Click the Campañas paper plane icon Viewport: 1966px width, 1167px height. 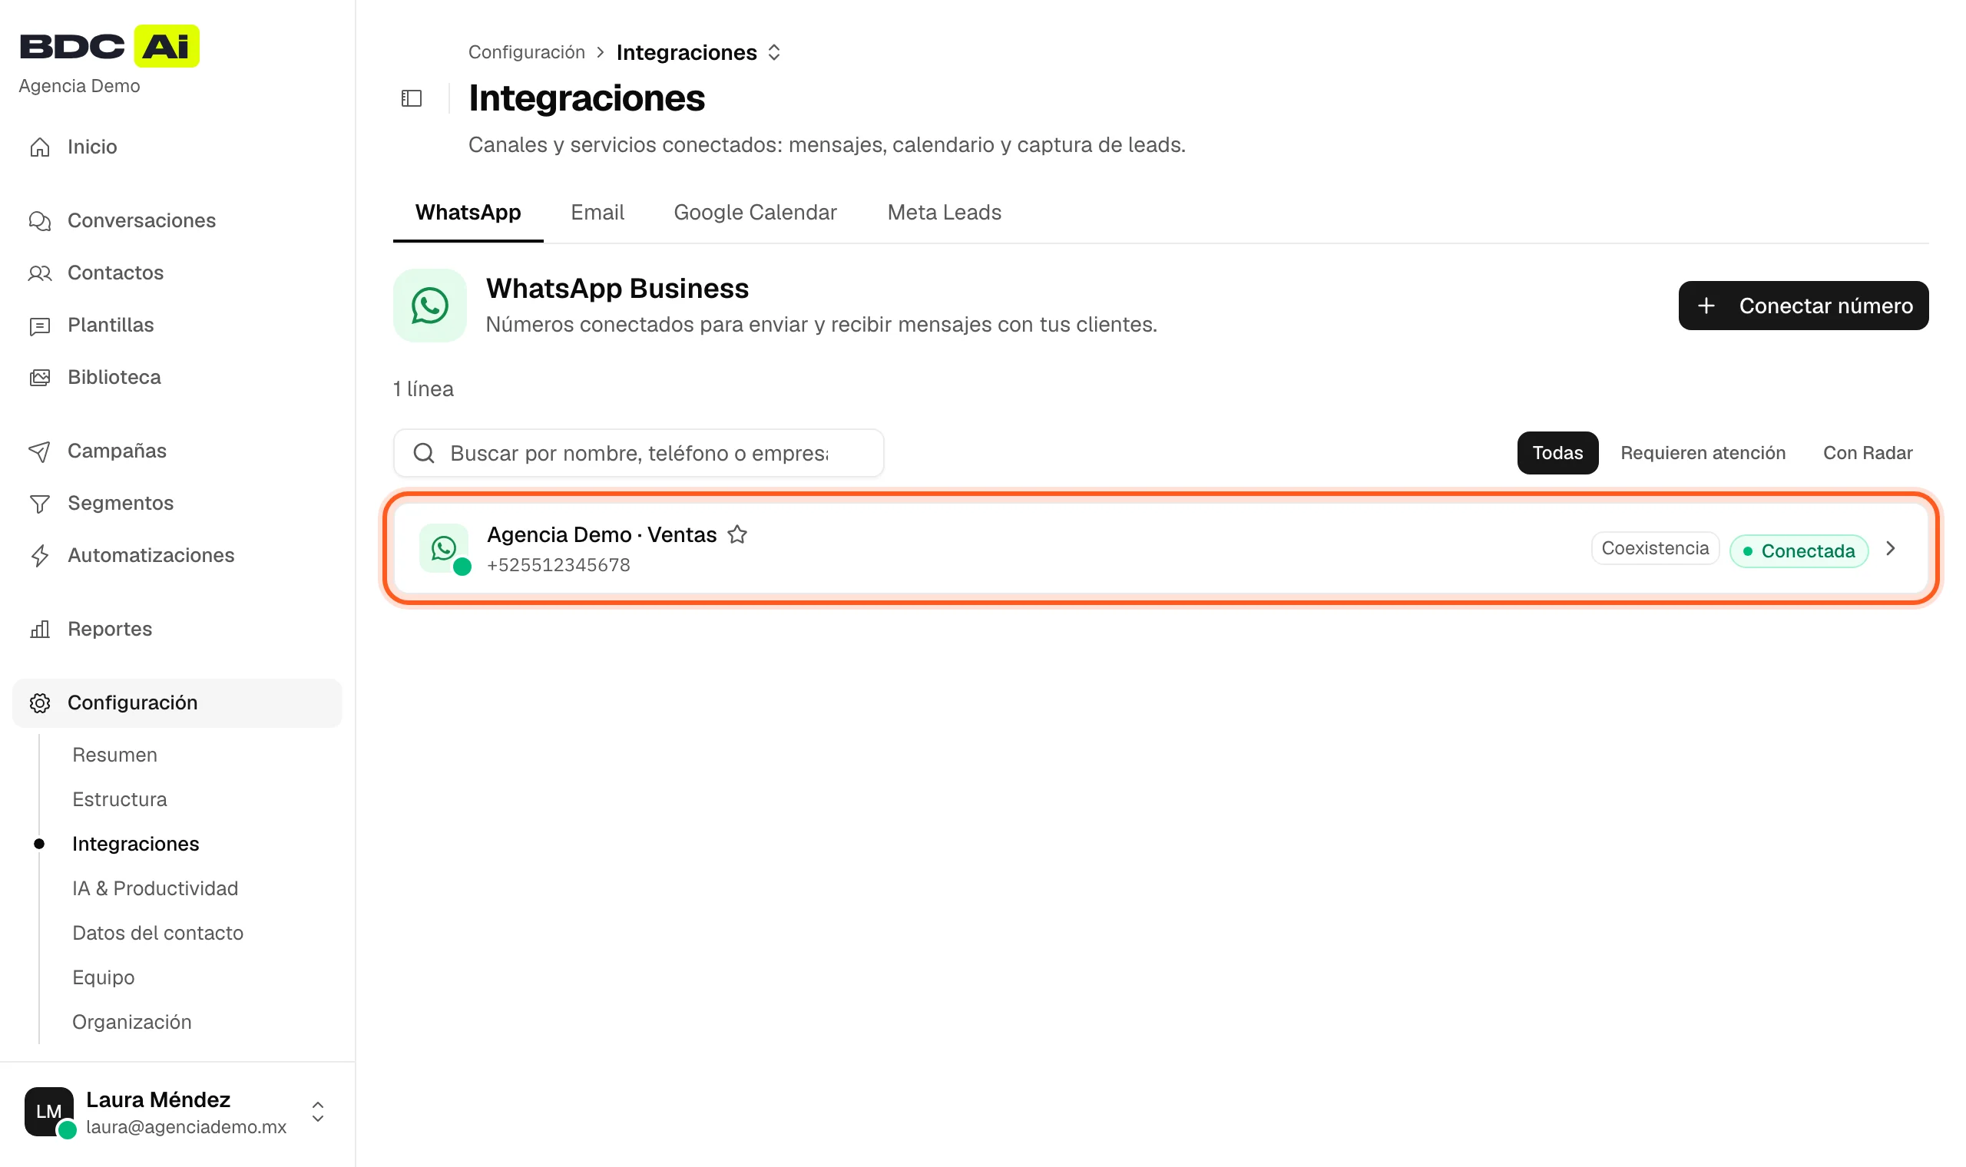click(x=40, y=451)
